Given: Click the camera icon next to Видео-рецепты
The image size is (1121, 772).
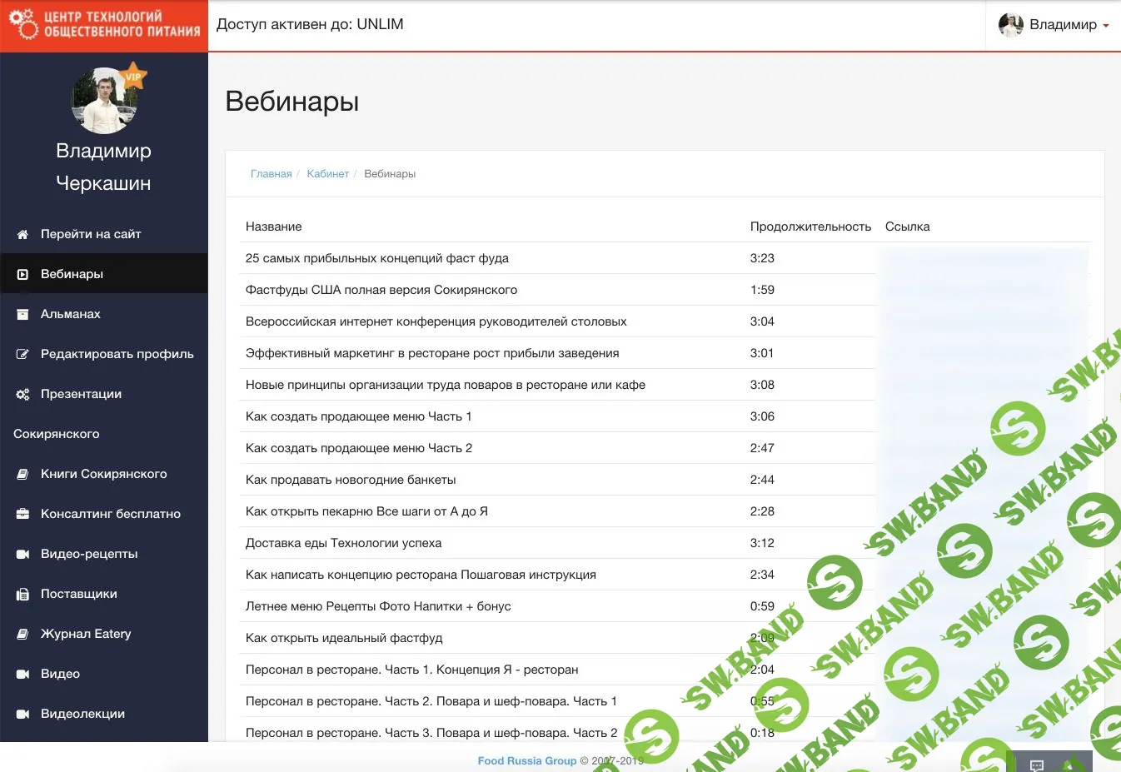Looking at the screenshot, I should click(22, 555).
